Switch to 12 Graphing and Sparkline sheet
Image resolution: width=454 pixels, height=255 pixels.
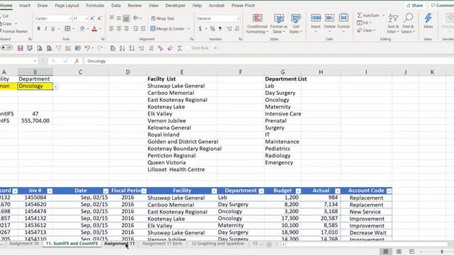click(x=218, y=244)
